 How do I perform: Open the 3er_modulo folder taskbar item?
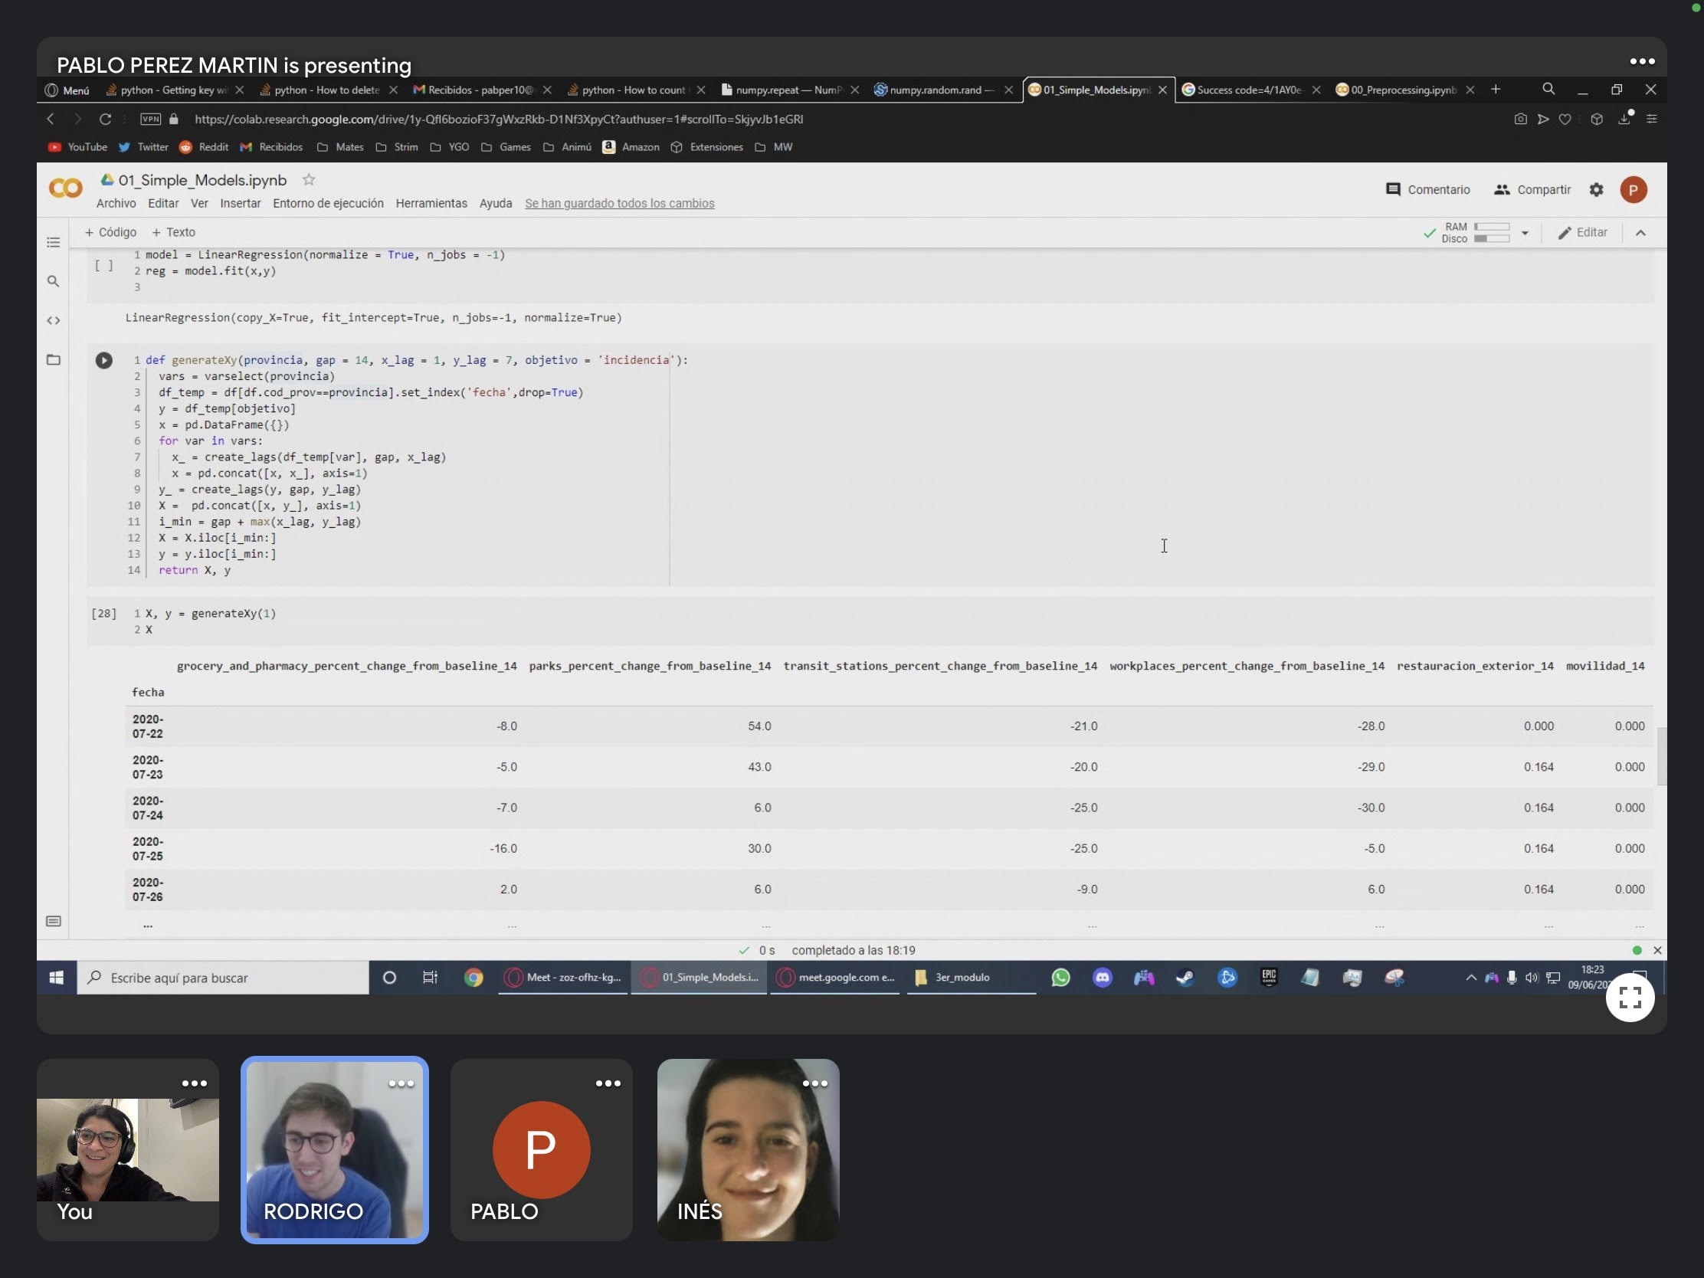pyautogui.click(x=971, y=977)
